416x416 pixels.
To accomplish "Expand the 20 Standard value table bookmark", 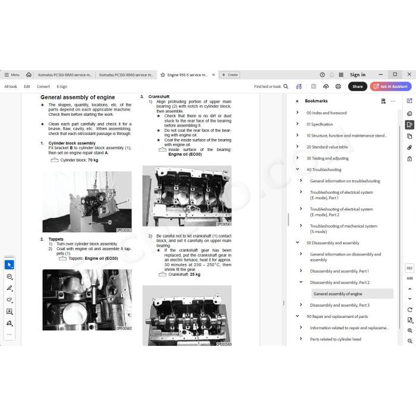I will pyautogui.click(x=297, y=146).
